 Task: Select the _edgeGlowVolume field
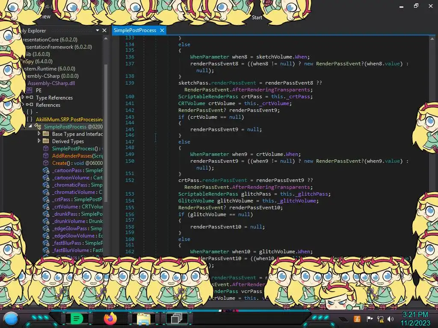pyautogui.click(x=77, y=236)
